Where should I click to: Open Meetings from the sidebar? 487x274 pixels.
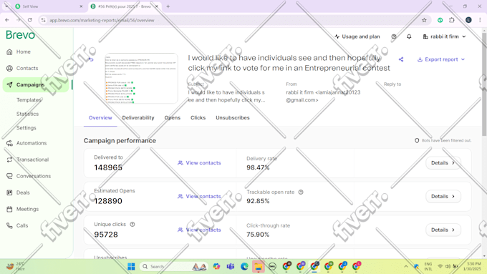click(27, 209)
